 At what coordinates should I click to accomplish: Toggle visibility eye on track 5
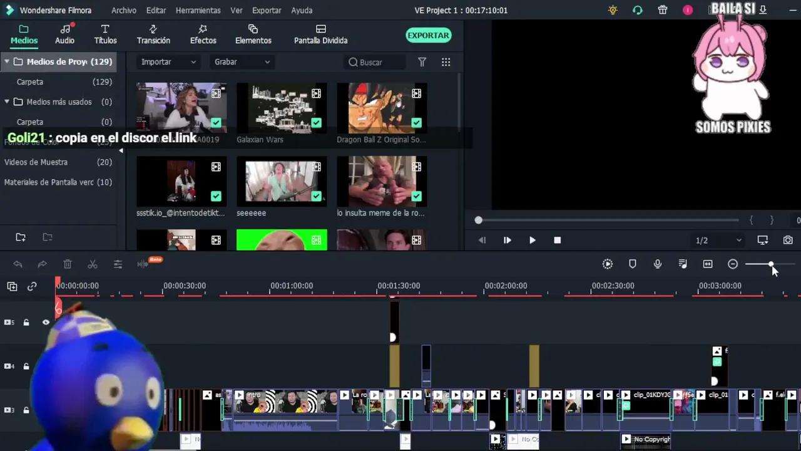click(46, 322)
